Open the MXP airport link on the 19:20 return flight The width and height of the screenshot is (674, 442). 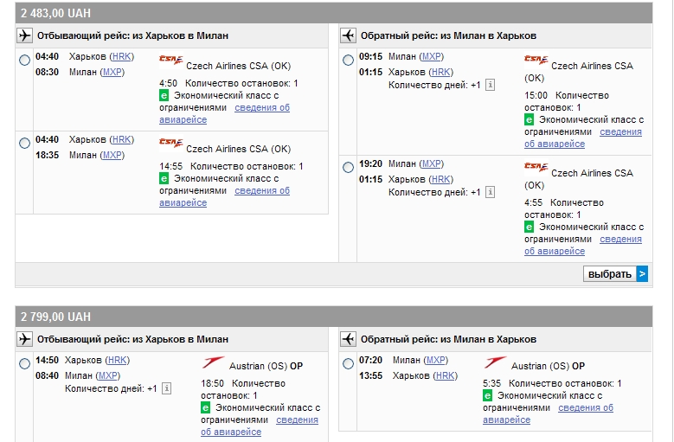(x=432, y=163)
